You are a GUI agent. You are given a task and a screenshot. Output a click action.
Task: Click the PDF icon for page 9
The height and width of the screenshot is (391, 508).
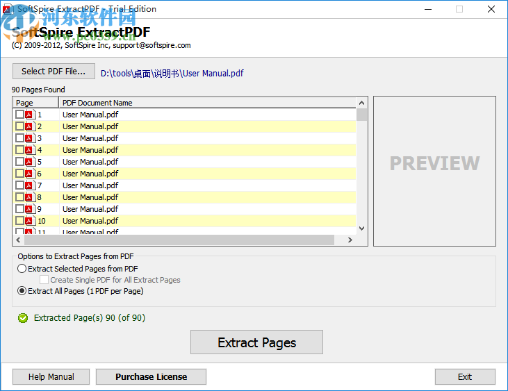(x=30, y=209)
